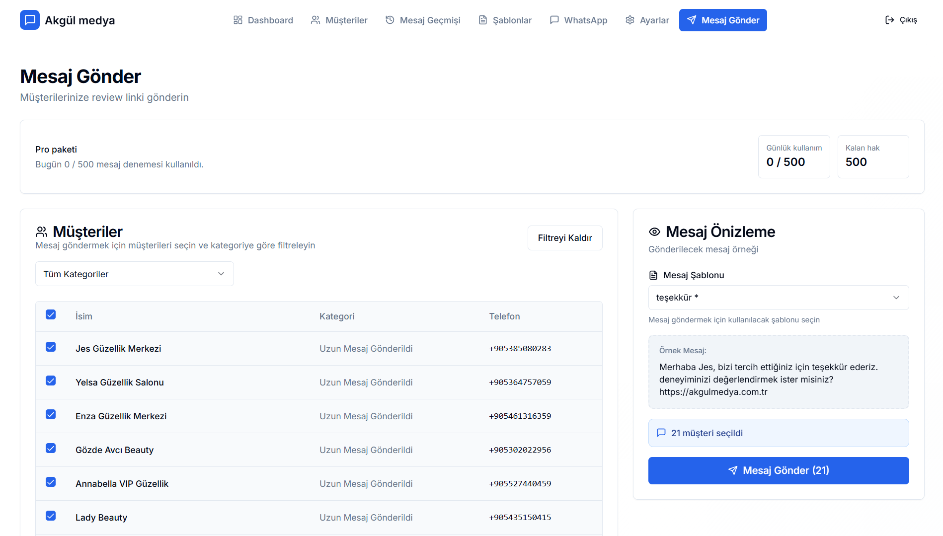Click the Kategori column header
Viewport: 943px width, 536px height.
point(337,316)
